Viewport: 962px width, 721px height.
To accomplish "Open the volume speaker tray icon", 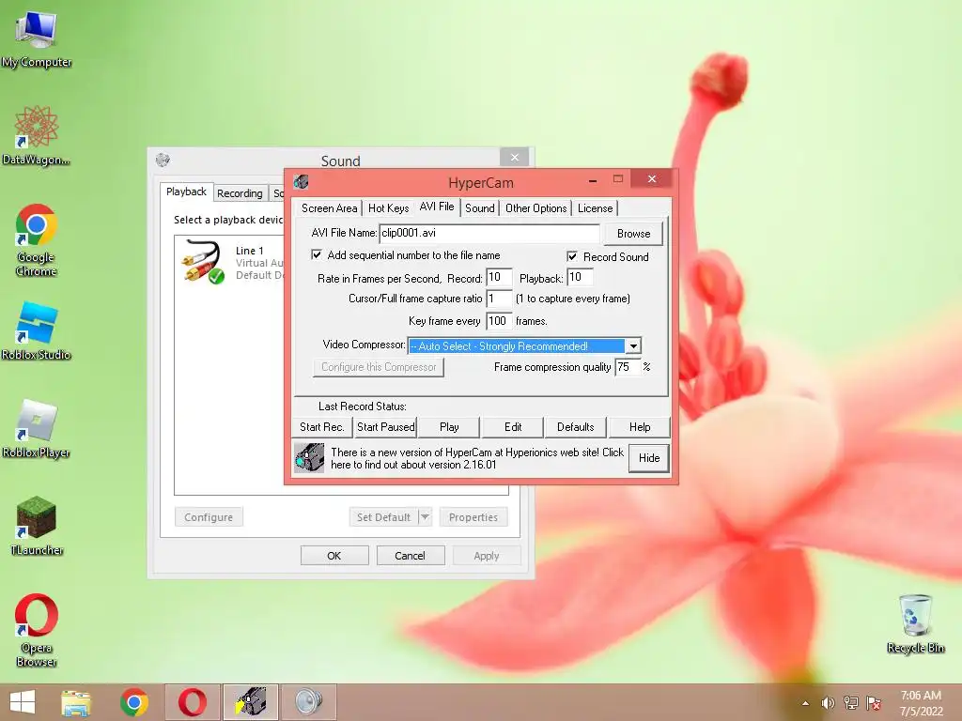I will [828, 703].
